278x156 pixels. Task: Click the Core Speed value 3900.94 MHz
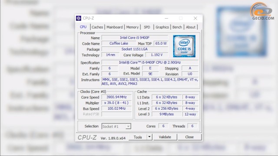(x=116, y=97)
